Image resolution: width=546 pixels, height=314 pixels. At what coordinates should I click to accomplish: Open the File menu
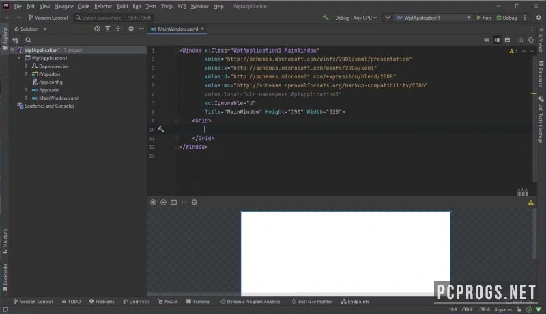[18, 6]
